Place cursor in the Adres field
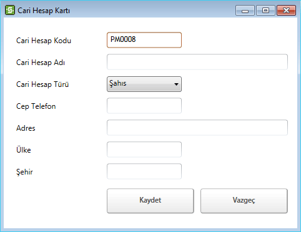301x232 pixels. click(197, 128)
